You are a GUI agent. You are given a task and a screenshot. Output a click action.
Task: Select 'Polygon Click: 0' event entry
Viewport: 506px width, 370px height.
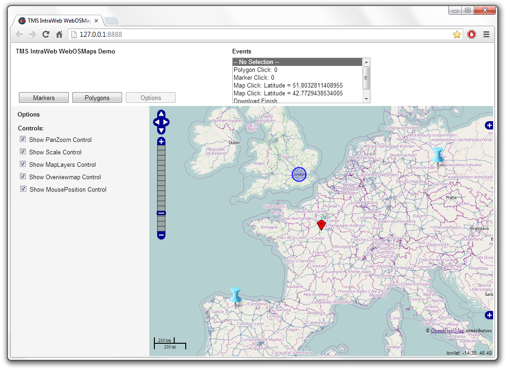click(297, 70)
